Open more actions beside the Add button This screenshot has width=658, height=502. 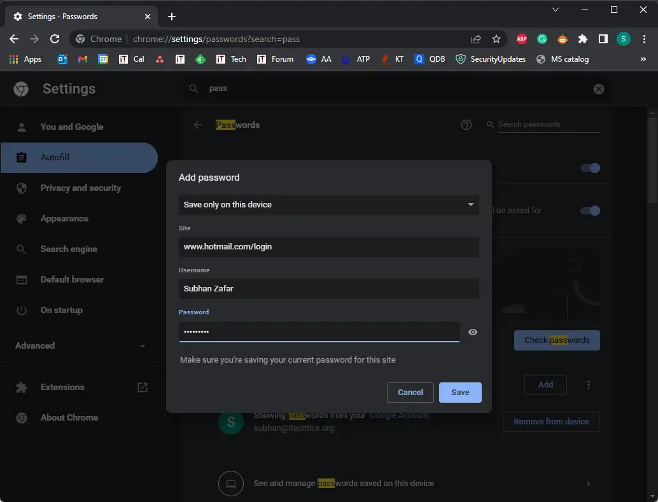pyautogui.click(x=589, y=385)
